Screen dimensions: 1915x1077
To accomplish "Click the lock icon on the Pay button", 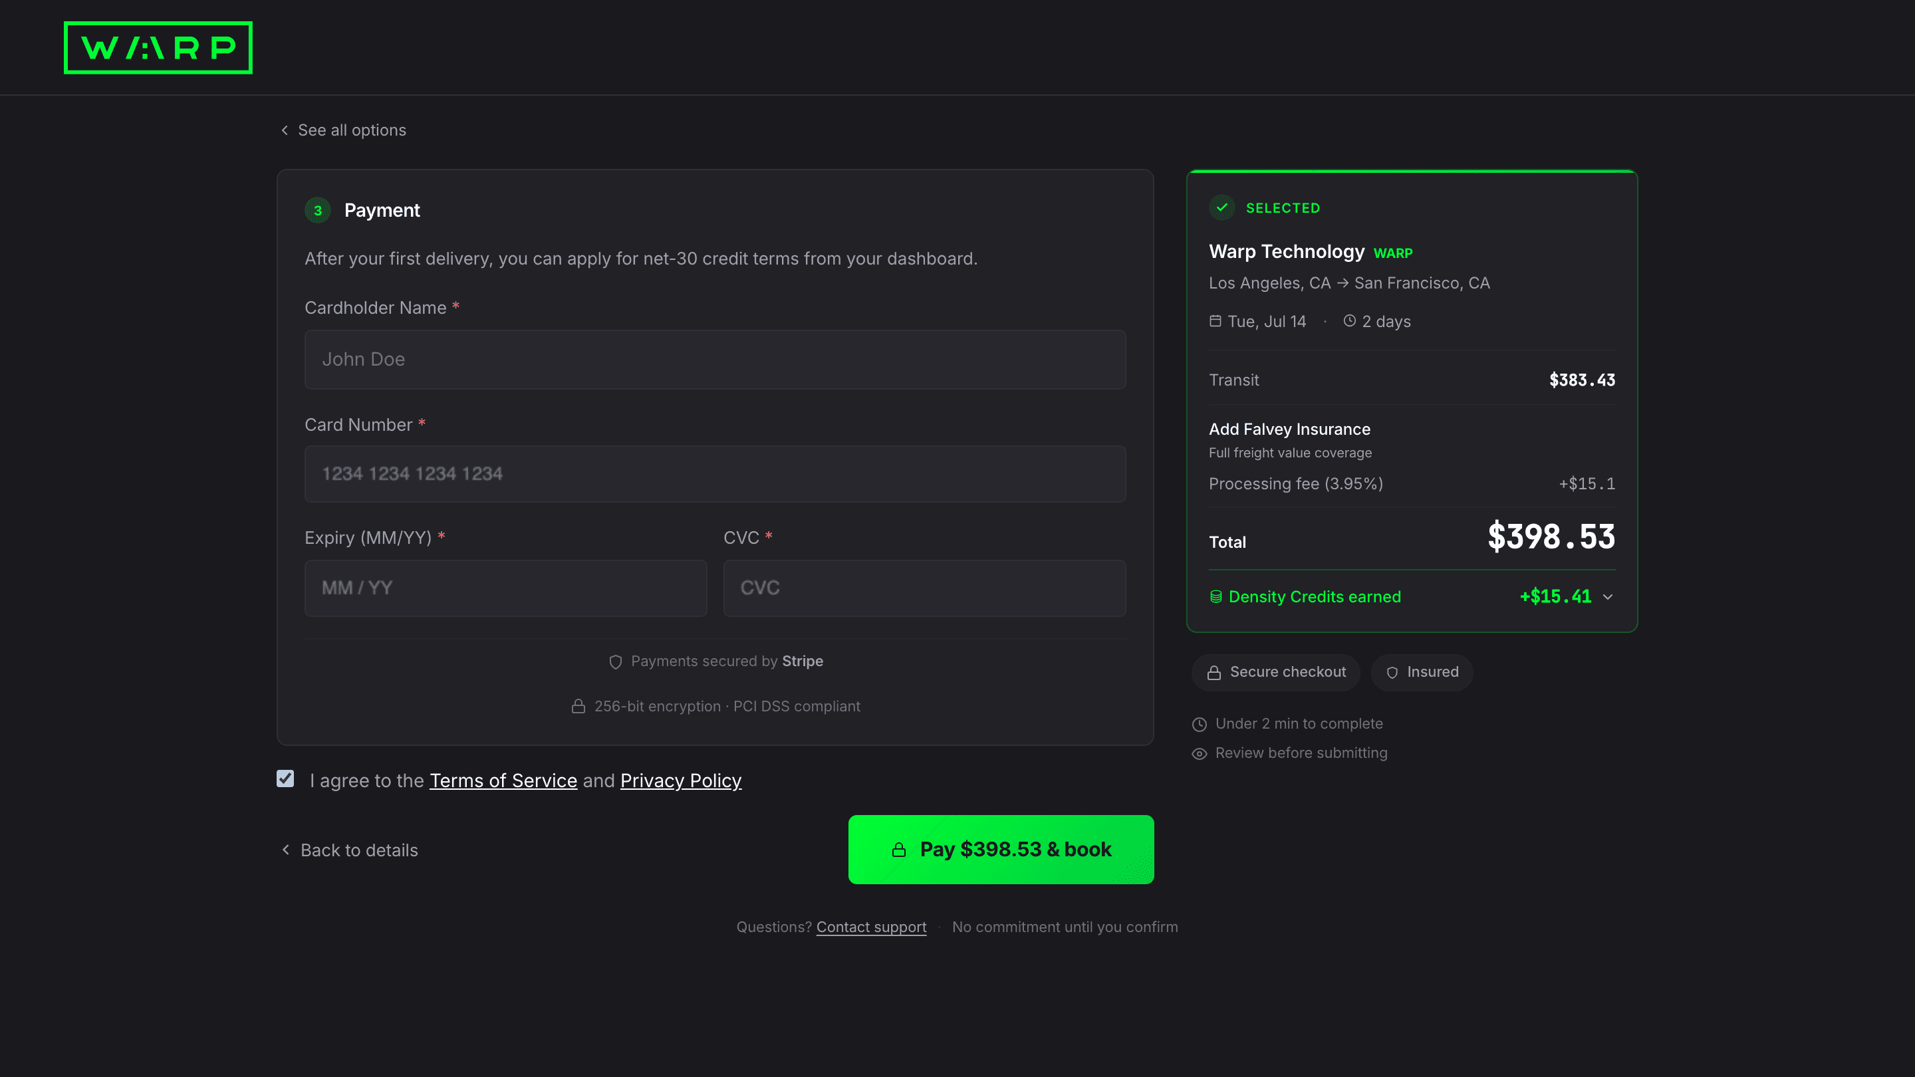I will 899,850.
